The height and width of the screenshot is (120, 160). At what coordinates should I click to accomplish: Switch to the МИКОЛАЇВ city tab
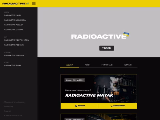pyautogui.click(x=107, y=65)
